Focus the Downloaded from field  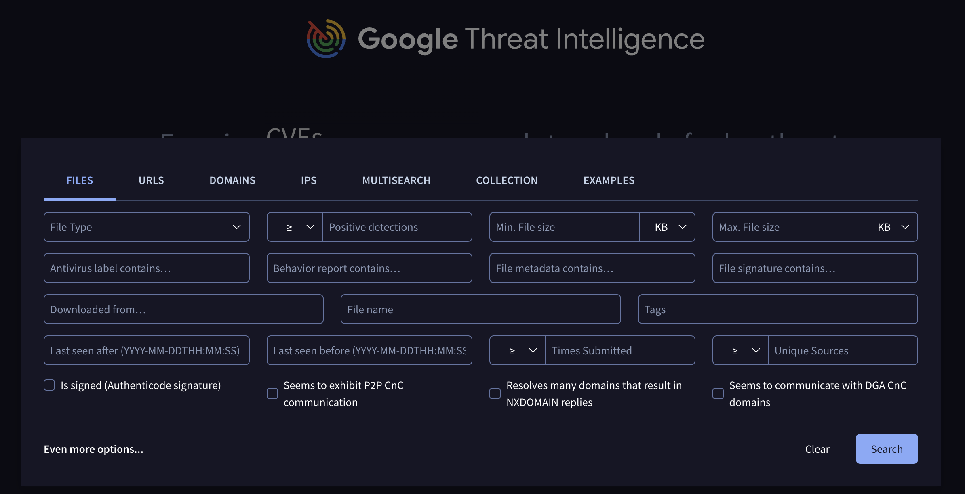coord(183,309)
